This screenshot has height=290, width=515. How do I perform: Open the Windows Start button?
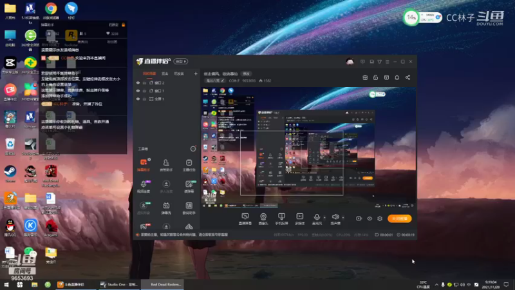(6, 285)
